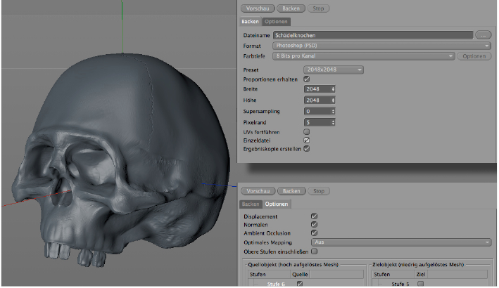Enable Obere Stufen einschließen checkbox
Image resolution: width=499 pixels, height=288 pixels.
tap(315, 251)
